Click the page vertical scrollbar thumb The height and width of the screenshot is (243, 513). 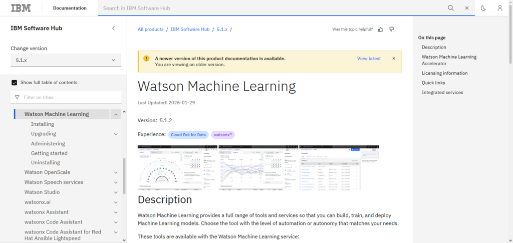[510, 35]
